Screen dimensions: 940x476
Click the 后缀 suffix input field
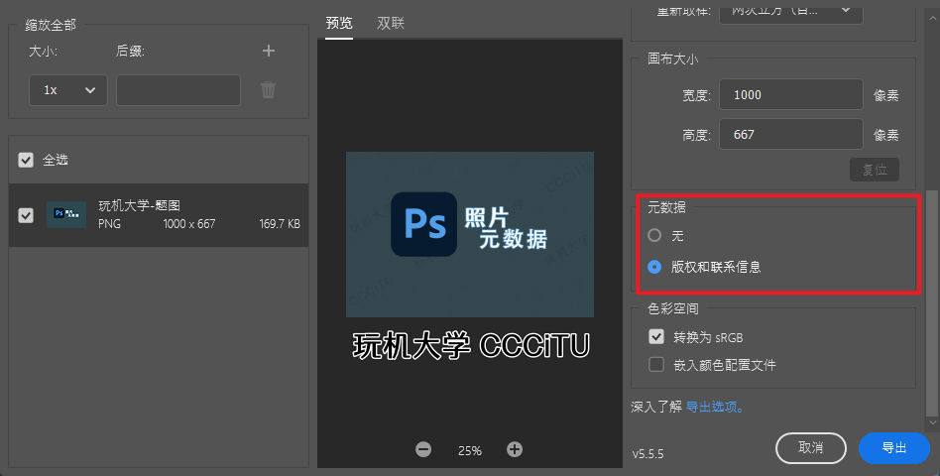point(178,90)
